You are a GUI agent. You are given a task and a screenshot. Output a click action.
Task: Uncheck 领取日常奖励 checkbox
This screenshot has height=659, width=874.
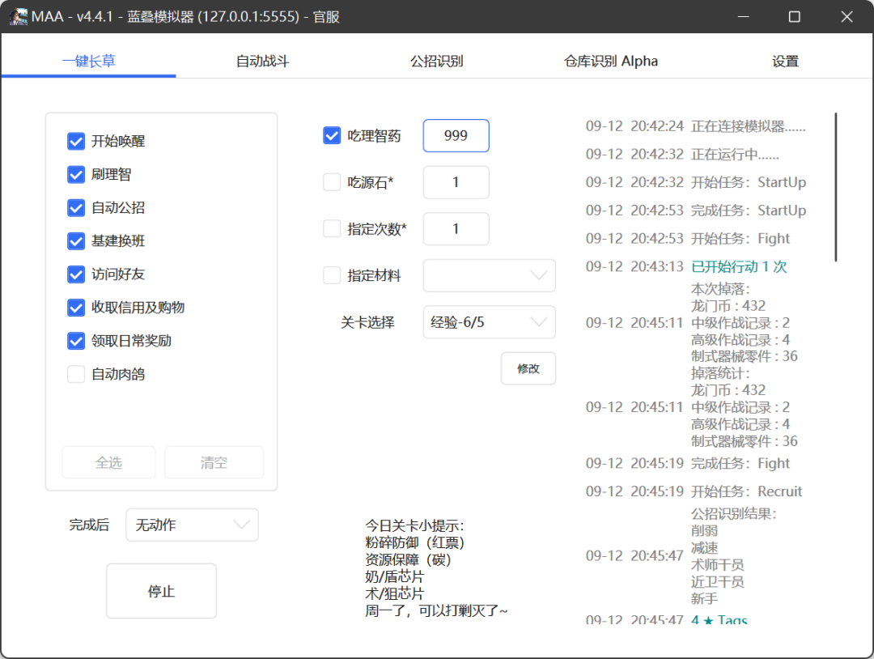tap(76, 341)
